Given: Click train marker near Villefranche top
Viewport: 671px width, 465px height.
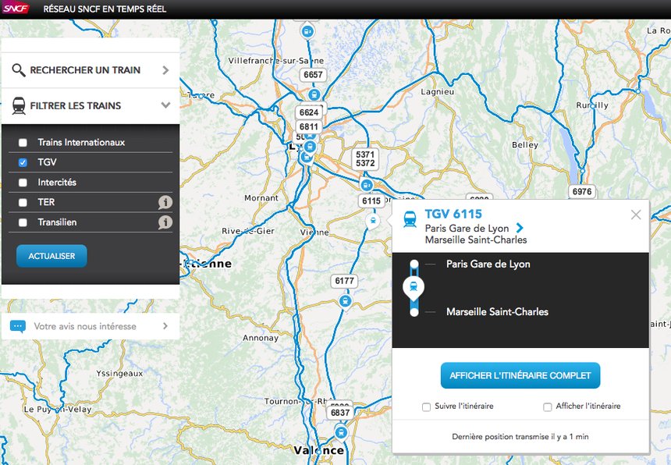Looking at the screenshot, I should click(x=307, y=31).
